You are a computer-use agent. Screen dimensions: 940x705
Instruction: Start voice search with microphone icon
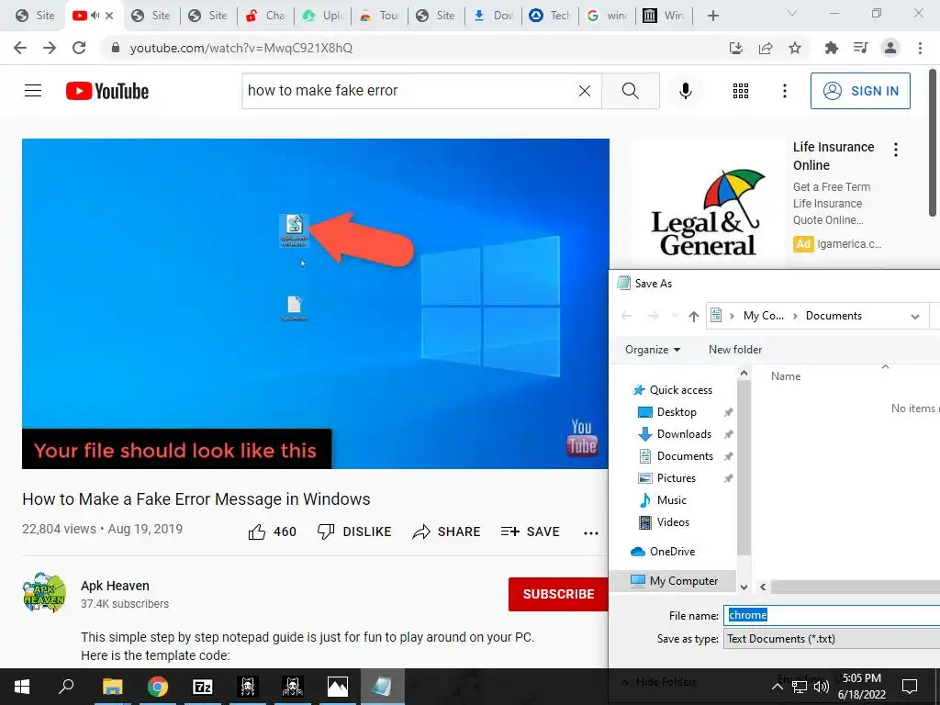(x=685, y=91)
